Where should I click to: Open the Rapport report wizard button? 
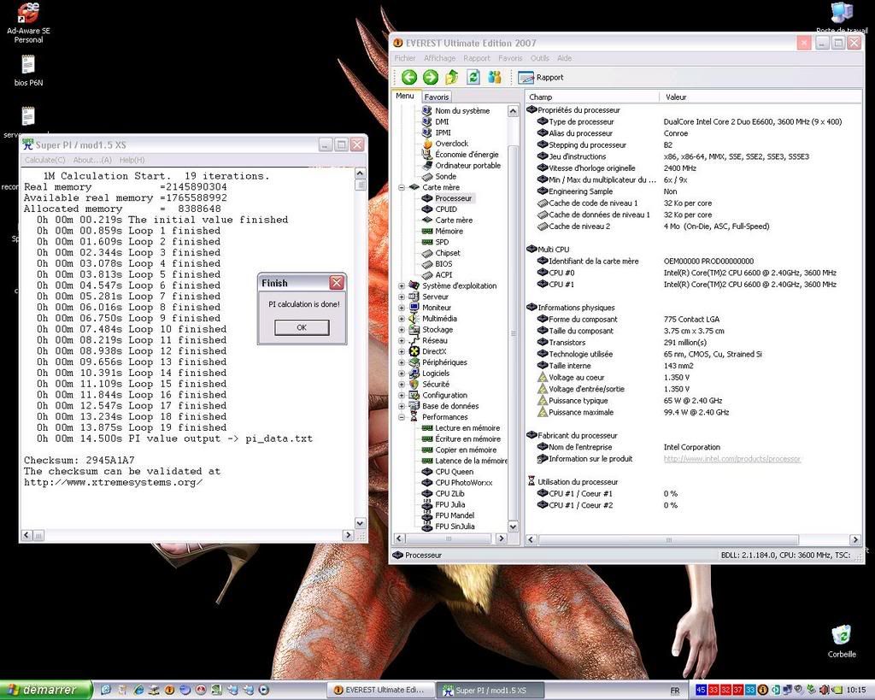[x=541, y=77]
